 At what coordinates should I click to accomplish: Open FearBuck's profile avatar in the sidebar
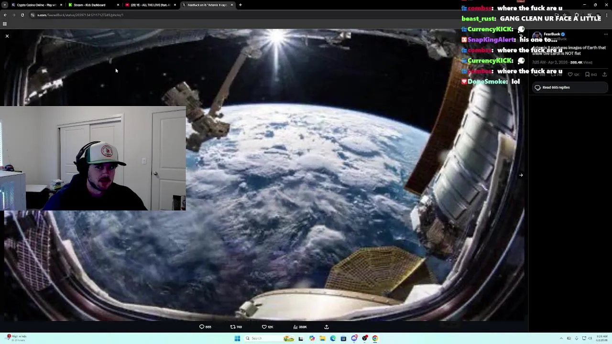click(537, 36)
